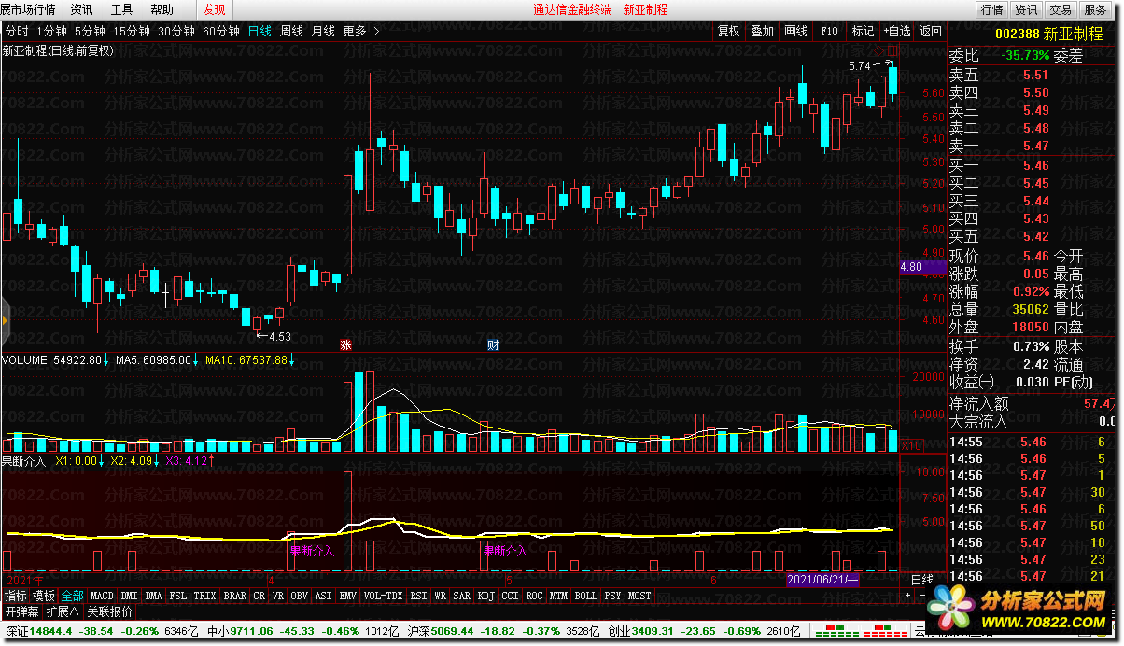Select the CCI indicator
This screenshot has width=1124, height=646.
click(x=510, y=596)
